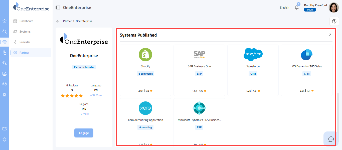This screenshot has width=342, height=150.
Task: Select Provider in sidebar menu
Action: [25, 42]
